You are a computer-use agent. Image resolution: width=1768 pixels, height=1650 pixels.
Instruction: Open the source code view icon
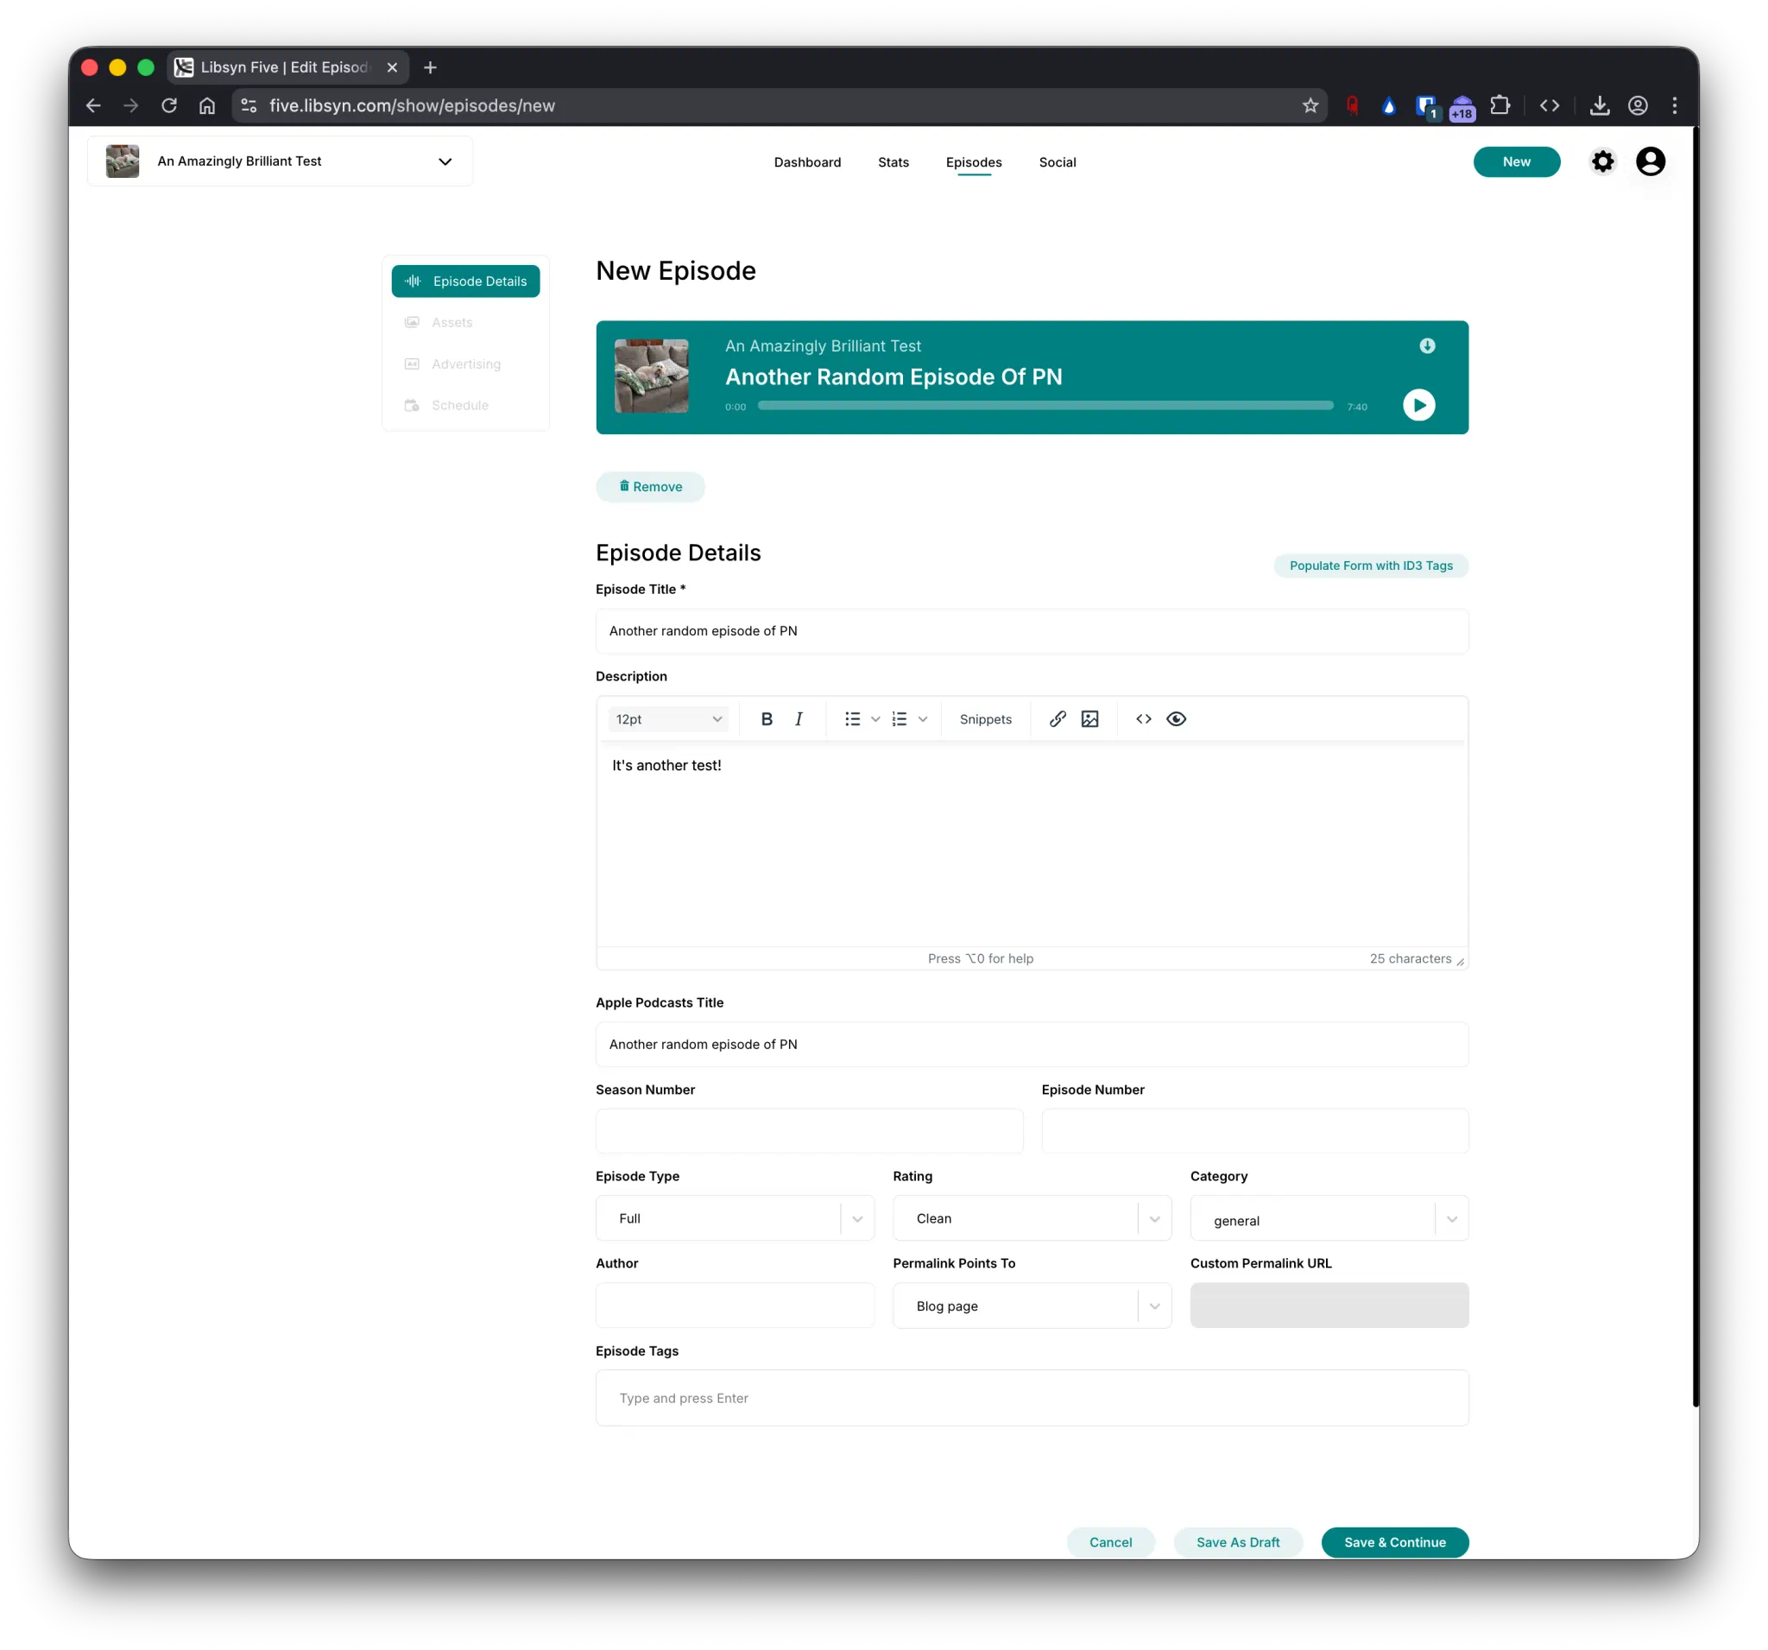click(1143, 718)
